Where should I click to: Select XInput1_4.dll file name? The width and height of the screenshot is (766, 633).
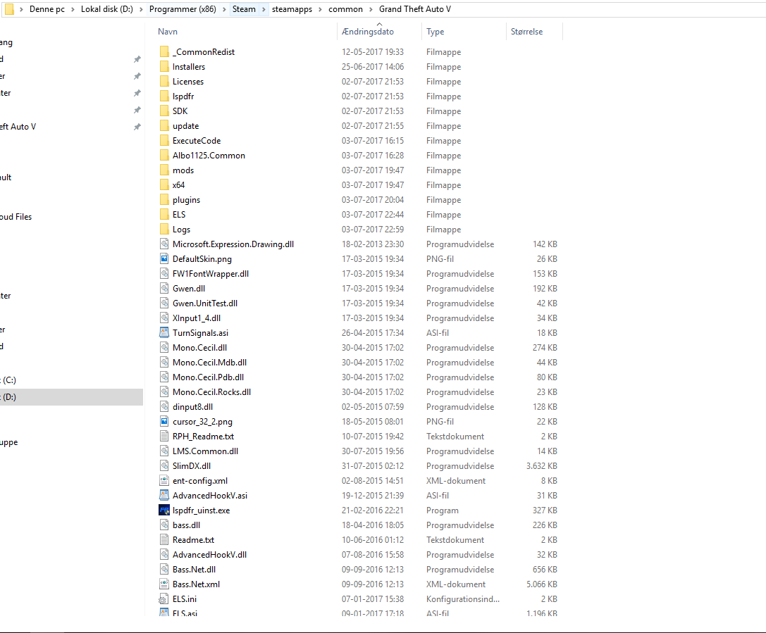click(197, 318)
